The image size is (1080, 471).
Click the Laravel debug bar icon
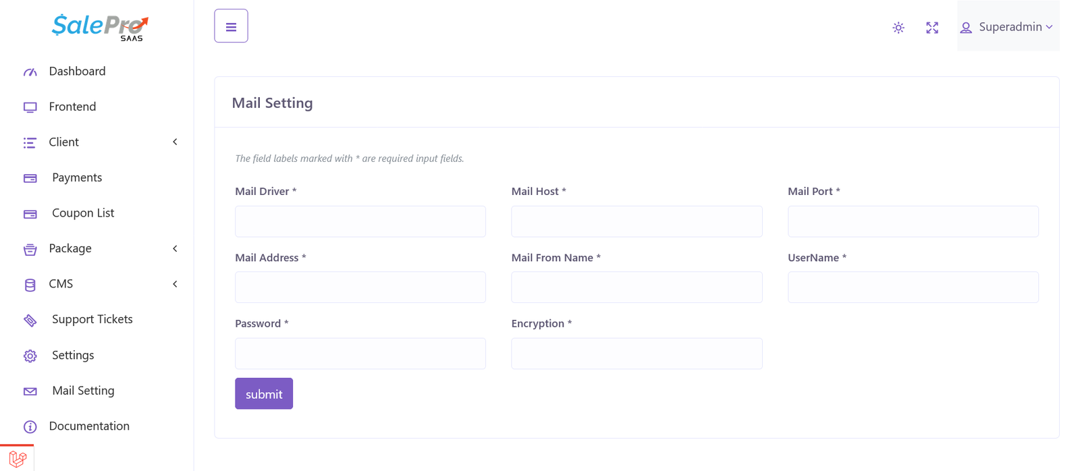click(x=18, y=459)
